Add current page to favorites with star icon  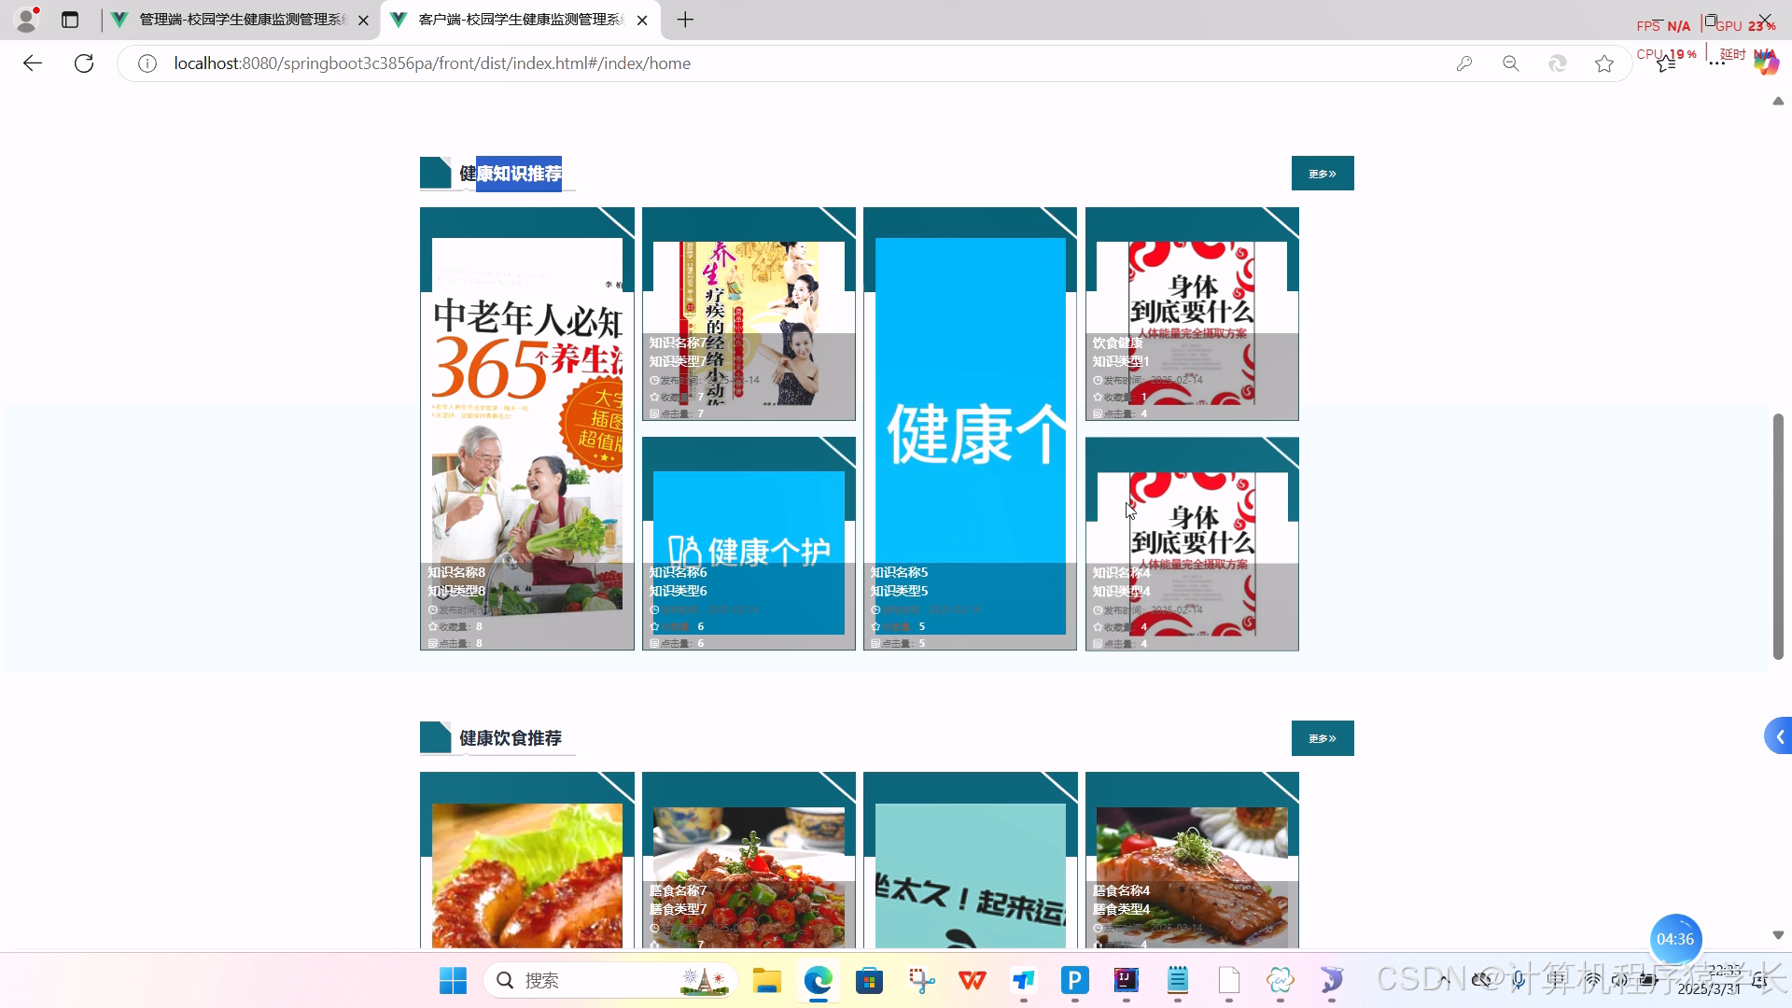click(1604, 63)
